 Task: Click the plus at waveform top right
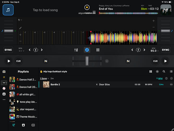(x=154, y=21)
